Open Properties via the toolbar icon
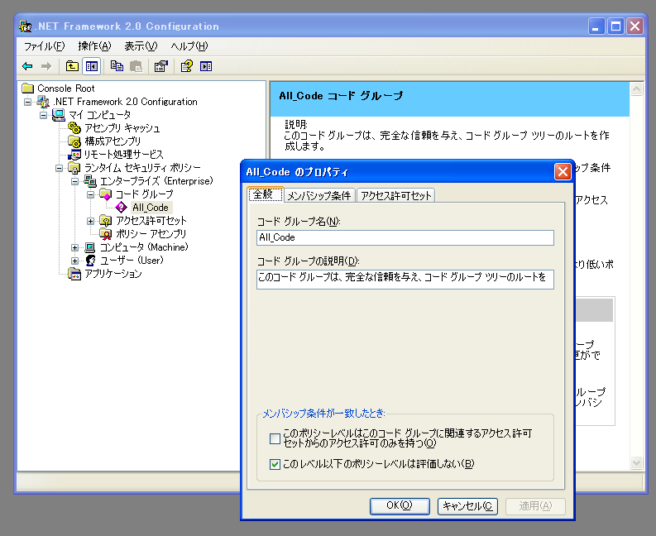The height and width of the screenshot is (536, 656). 161,66
